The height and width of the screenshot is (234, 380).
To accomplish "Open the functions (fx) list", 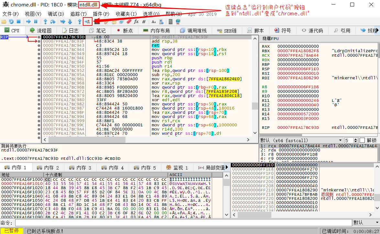I will [x=136, y=22].
